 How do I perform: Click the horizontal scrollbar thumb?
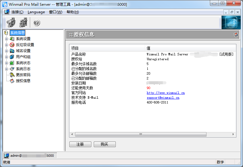(141, 134)
